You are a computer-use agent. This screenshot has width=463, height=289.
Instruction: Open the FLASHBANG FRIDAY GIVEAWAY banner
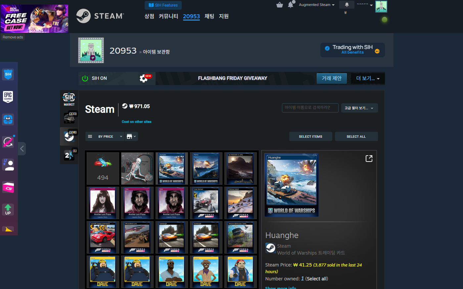coord(233,78)
